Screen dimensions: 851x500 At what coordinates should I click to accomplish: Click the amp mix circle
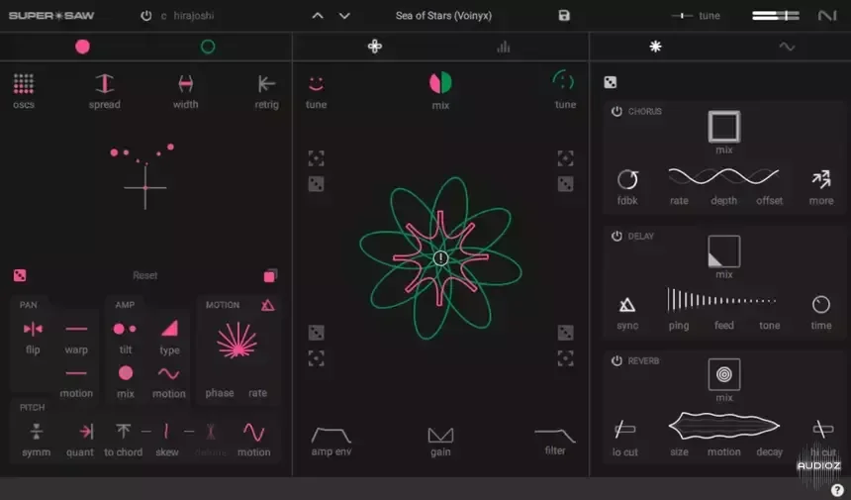pos(126,373)
